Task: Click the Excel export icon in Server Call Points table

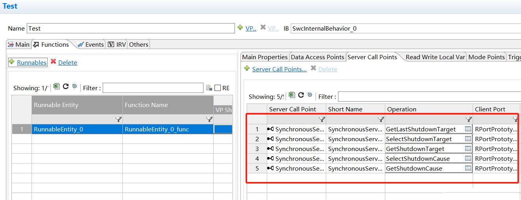Action: (292, 95)
